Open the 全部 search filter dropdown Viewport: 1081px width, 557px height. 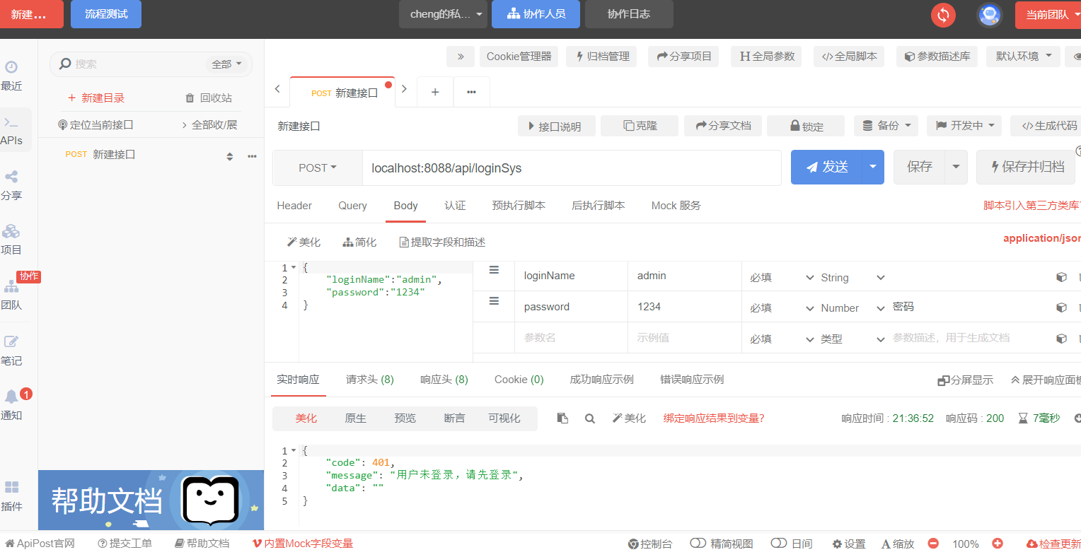point(227,64)
